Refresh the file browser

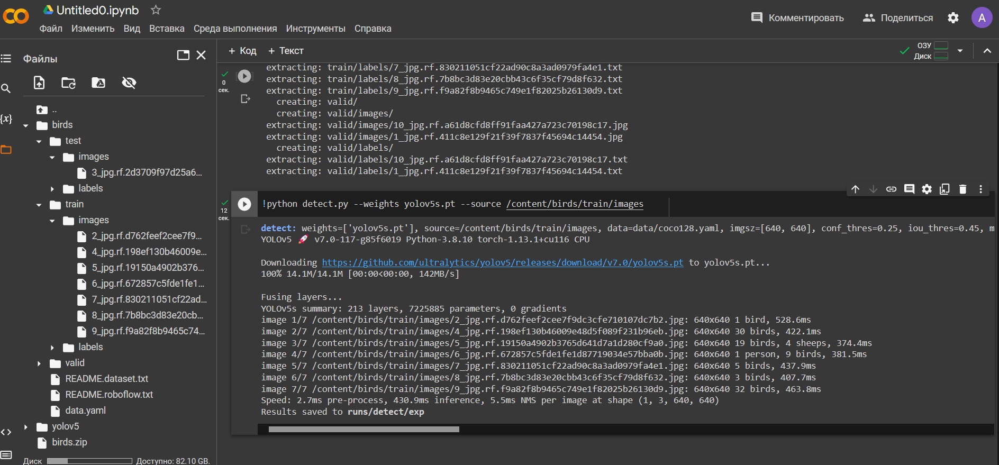[69, 83]
